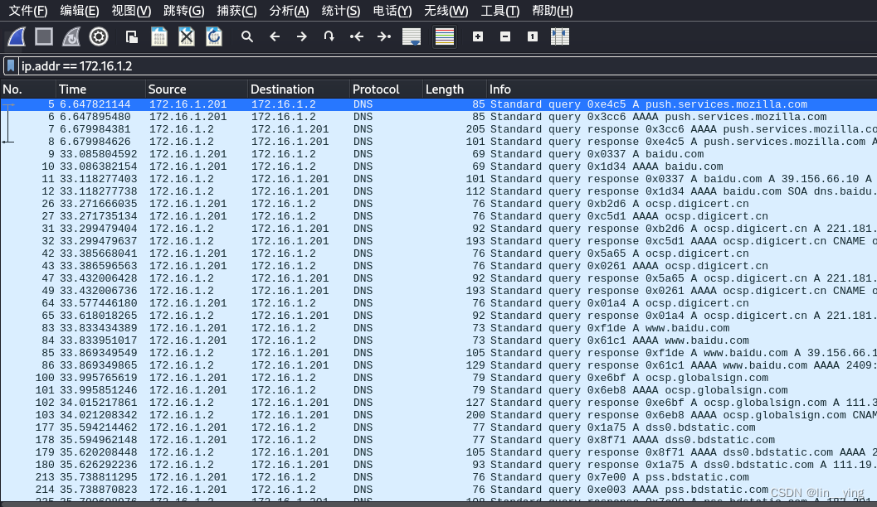Open a capture file
Viewport: 877px width, 507px height.
coord(132,36)
